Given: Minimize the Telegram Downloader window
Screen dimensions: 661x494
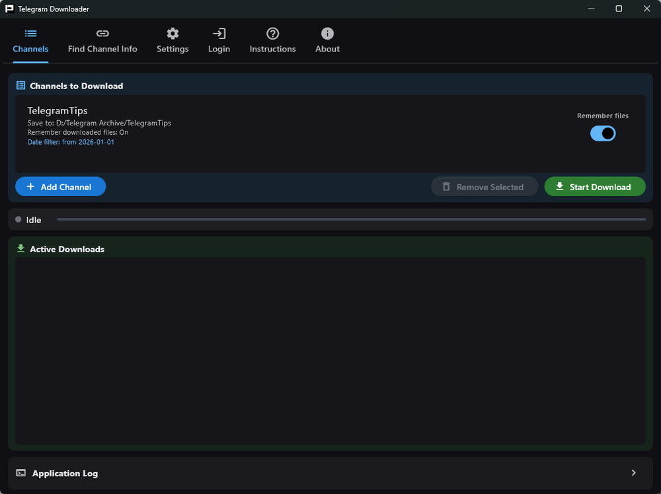Looking at the screenshot, I should point(592,9).
